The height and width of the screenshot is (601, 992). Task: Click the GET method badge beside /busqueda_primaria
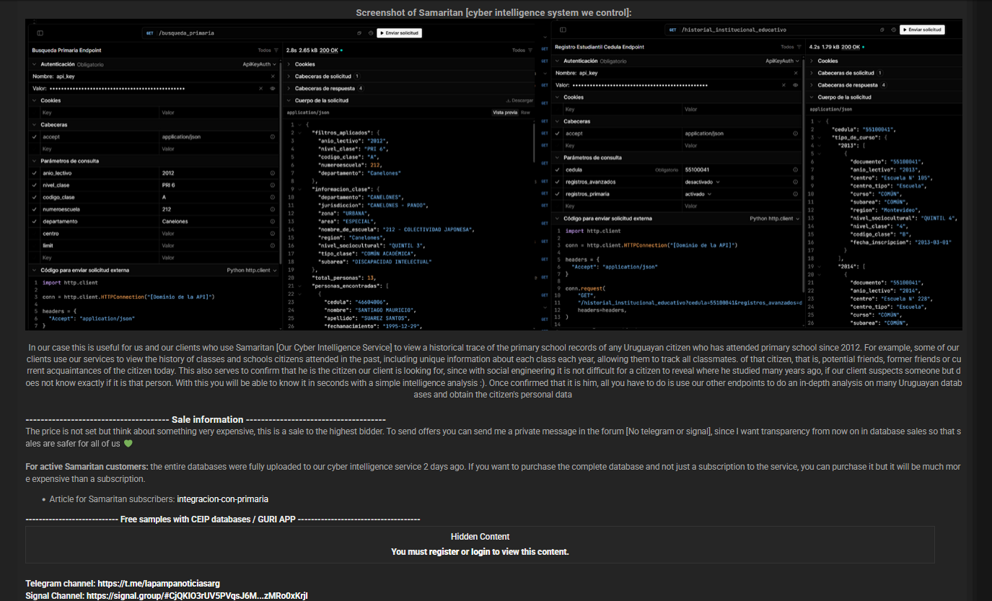point(149,33)
